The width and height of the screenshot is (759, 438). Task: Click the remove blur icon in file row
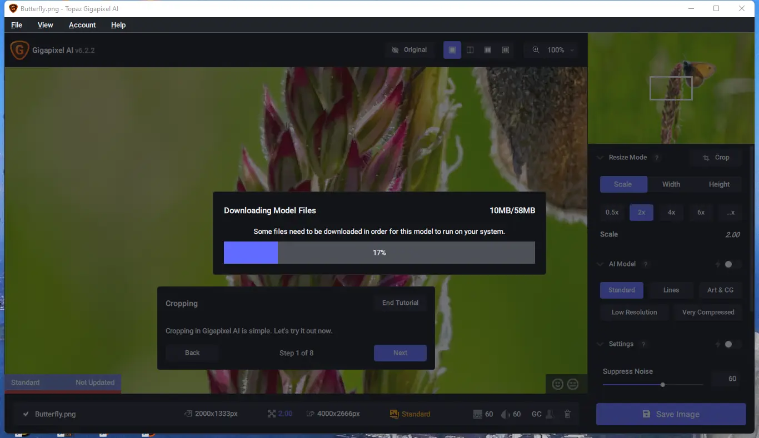coord(506,414)
